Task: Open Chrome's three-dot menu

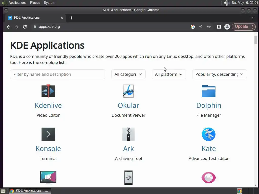Action: click(252, 27)
